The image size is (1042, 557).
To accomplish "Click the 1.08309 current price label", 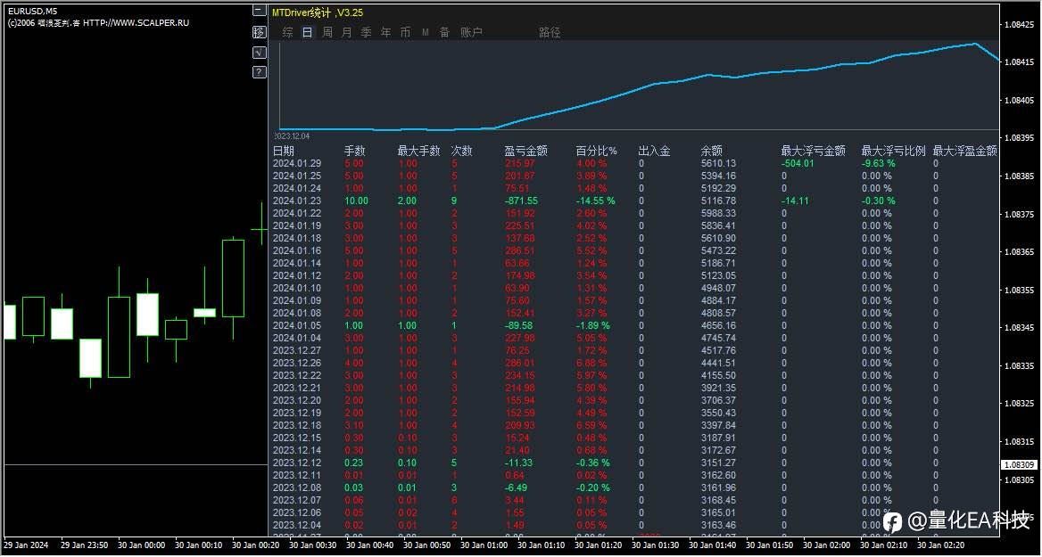I will [x=1019, y=464].
